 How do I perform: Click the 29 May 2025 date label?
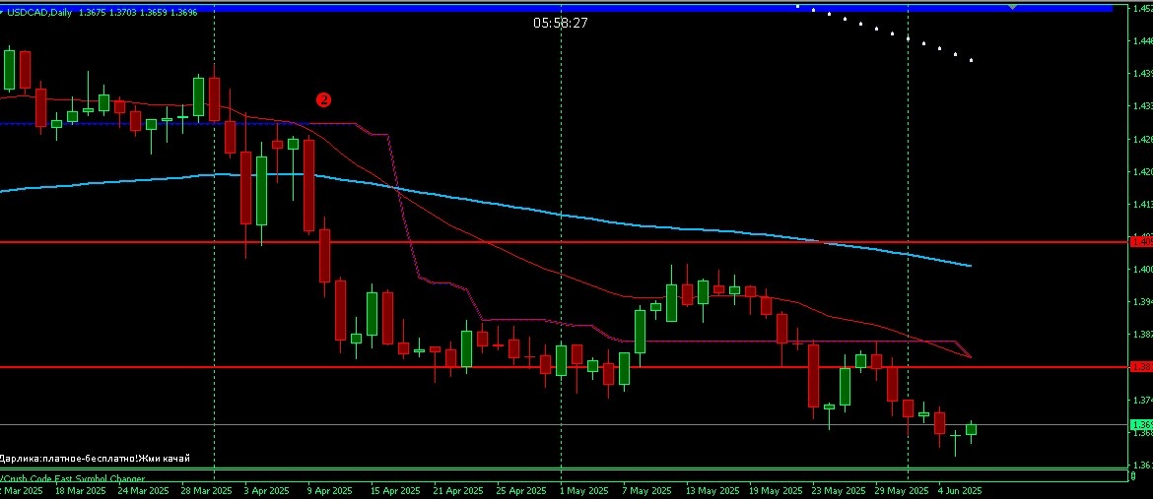click(x=901, y=490)
